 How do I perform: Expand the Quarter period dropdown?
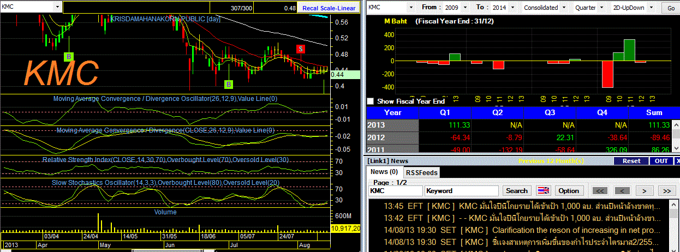click(601, 8)
